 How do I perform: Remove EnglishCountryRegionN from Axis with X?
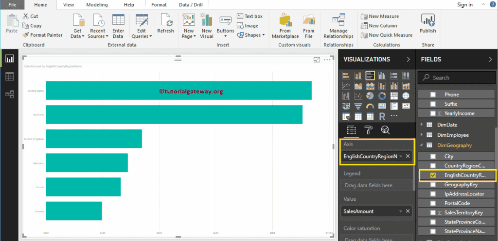[408, 157]
